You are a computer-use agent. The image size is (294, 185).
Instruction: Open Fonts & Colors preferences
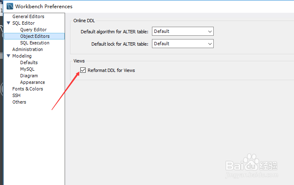28,89
